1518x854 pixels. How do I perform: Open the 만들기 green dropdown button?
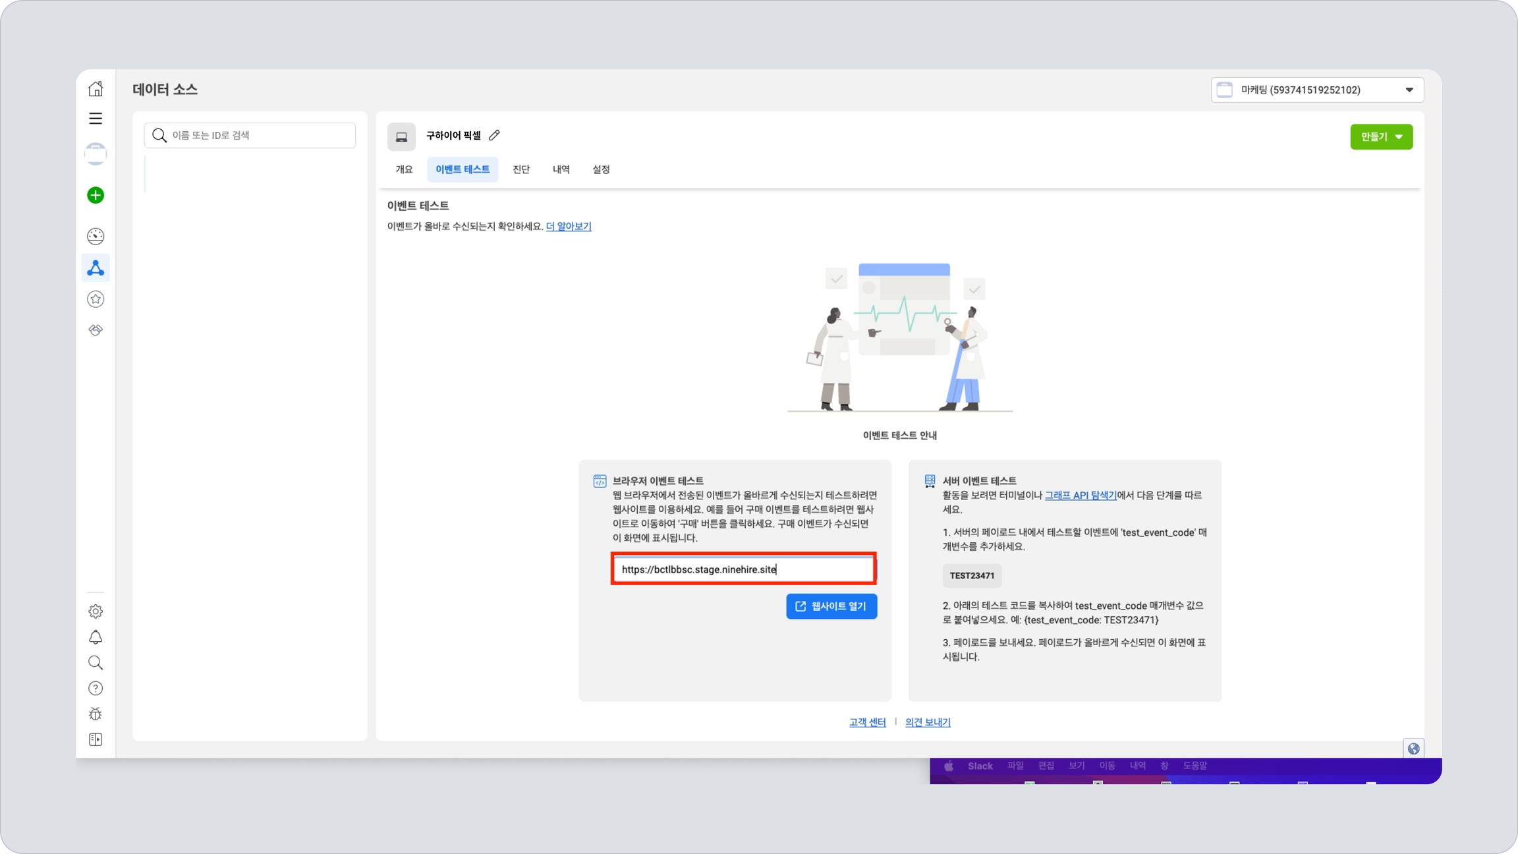[1381, 136]
